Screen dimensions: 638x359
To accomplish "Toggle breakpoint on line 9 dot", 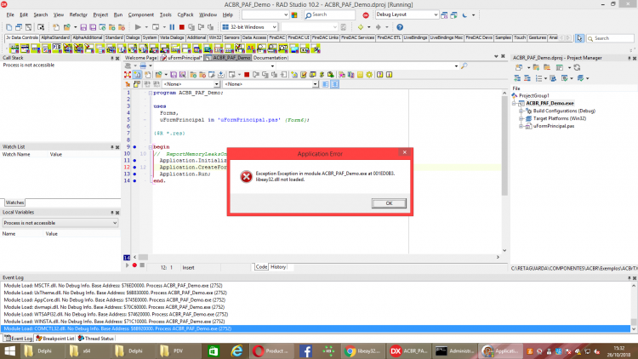I will [134, 147].
